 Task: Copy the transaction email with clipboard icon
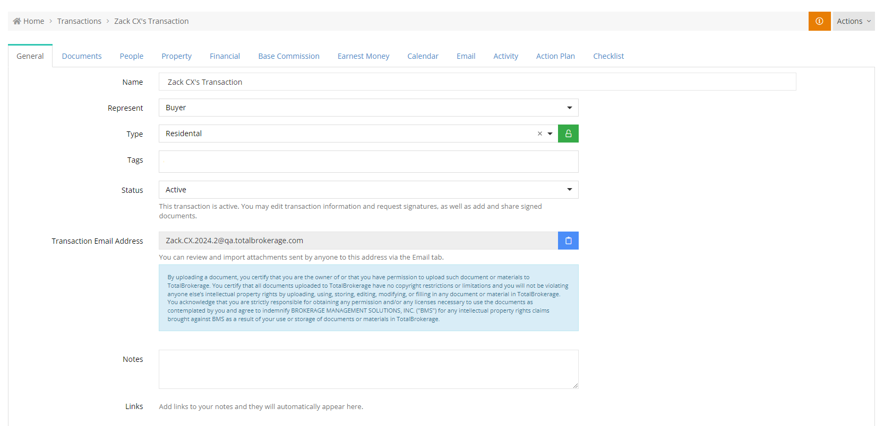coord(568,241)
